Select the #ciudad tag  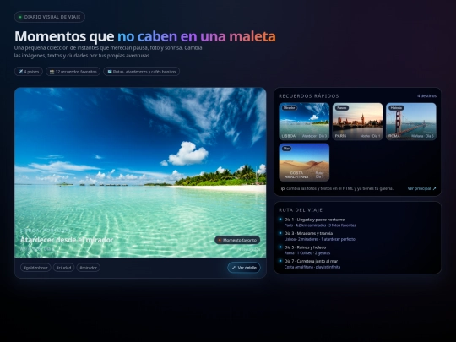pos(63,268)
